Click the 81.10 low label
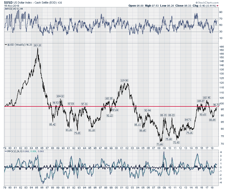Screen dimensions: 228x190 [x=92, y=130]
